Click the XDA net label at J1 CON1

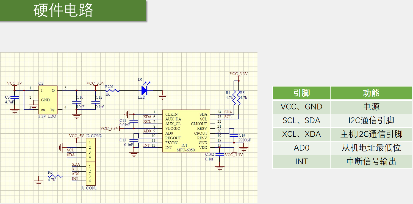pyautogui.click(x=76, y=164)
